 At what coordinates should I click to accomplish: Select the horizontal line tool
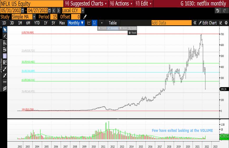click(5, 82)
